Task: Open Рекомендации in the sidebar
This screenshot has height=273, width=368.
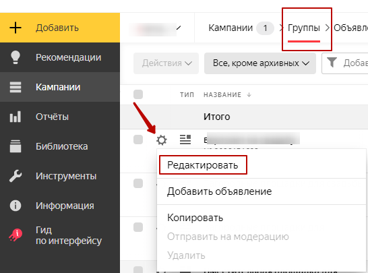Action: 60,57
